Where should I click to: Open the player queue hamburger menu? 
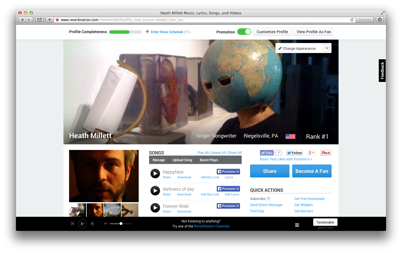point(297,225)
